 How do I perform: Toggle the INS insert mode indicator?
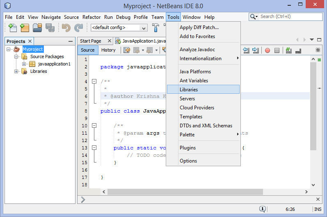click(318, 209)
